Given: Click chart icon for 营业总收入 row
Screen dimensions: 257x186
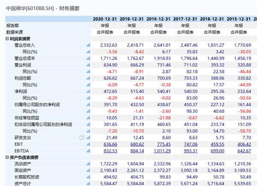Looking at the screenshot, I should tap(88, 45).
